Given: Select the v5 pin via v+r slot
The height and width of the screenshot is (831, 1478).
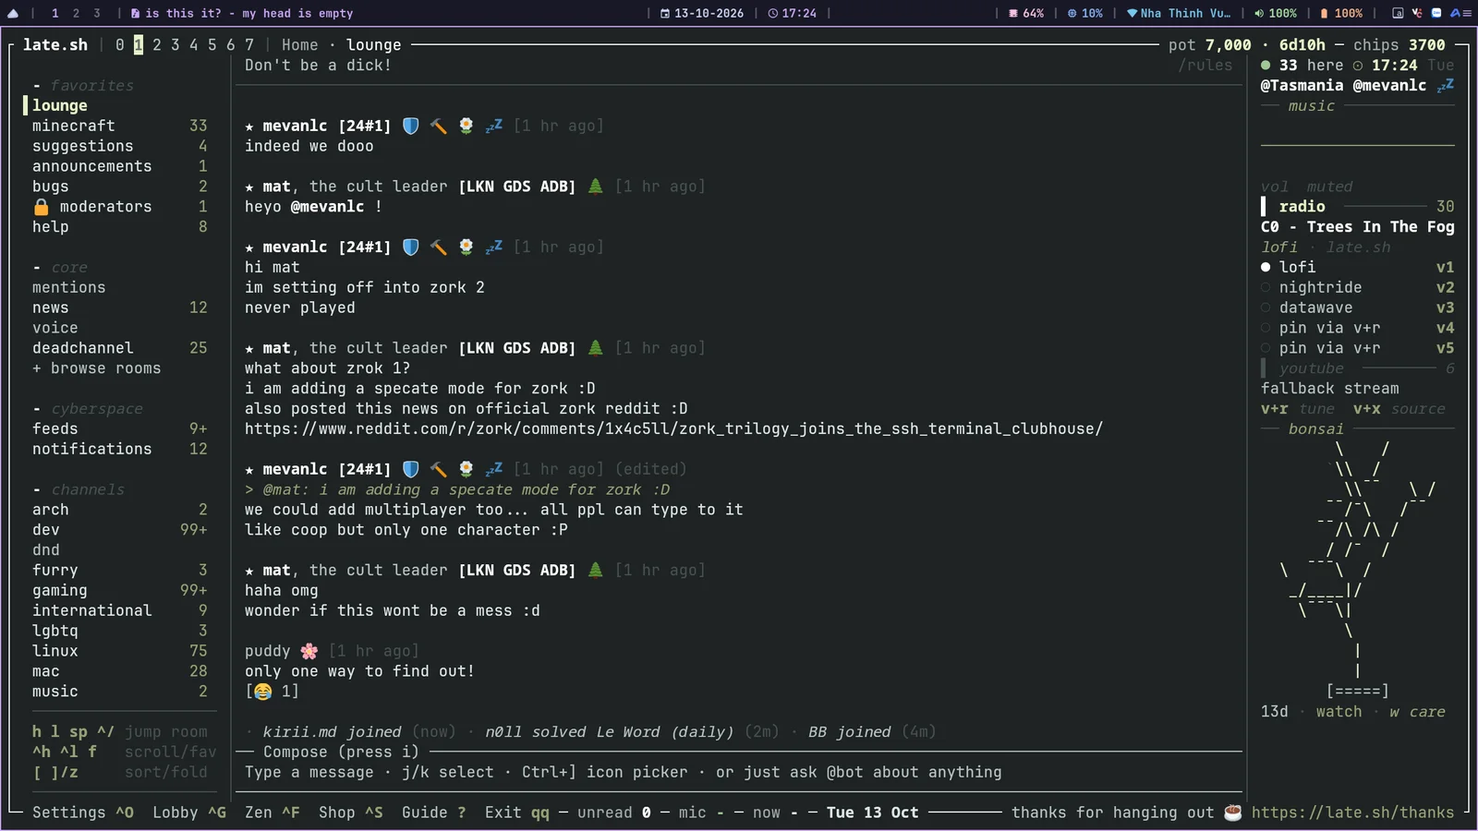Looking at the screenshot, I should tap(1357, 348).
